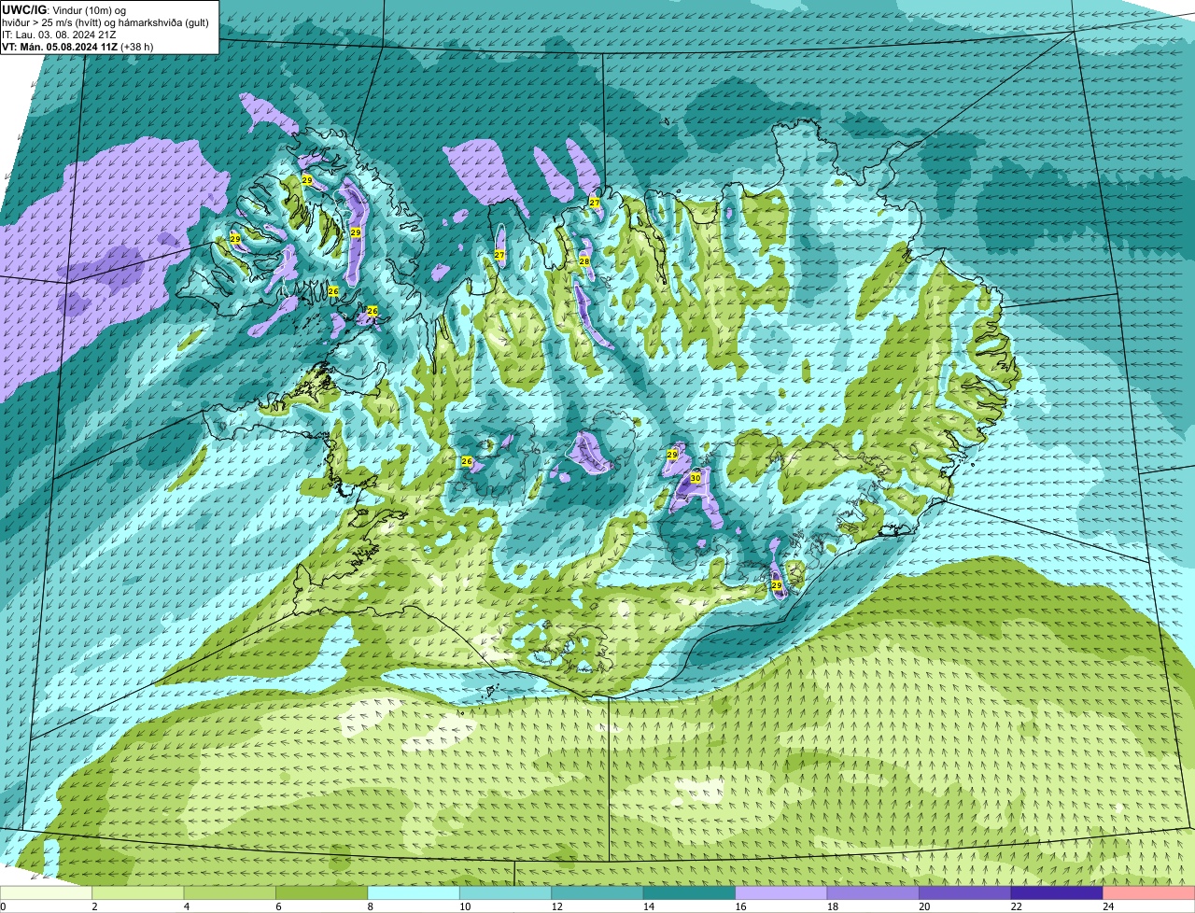Screen dimensions: 1195x913
Task: Click the pale cream 0–2 m/s color swatch
Action: pyautogui.click(x=47, y=893)
